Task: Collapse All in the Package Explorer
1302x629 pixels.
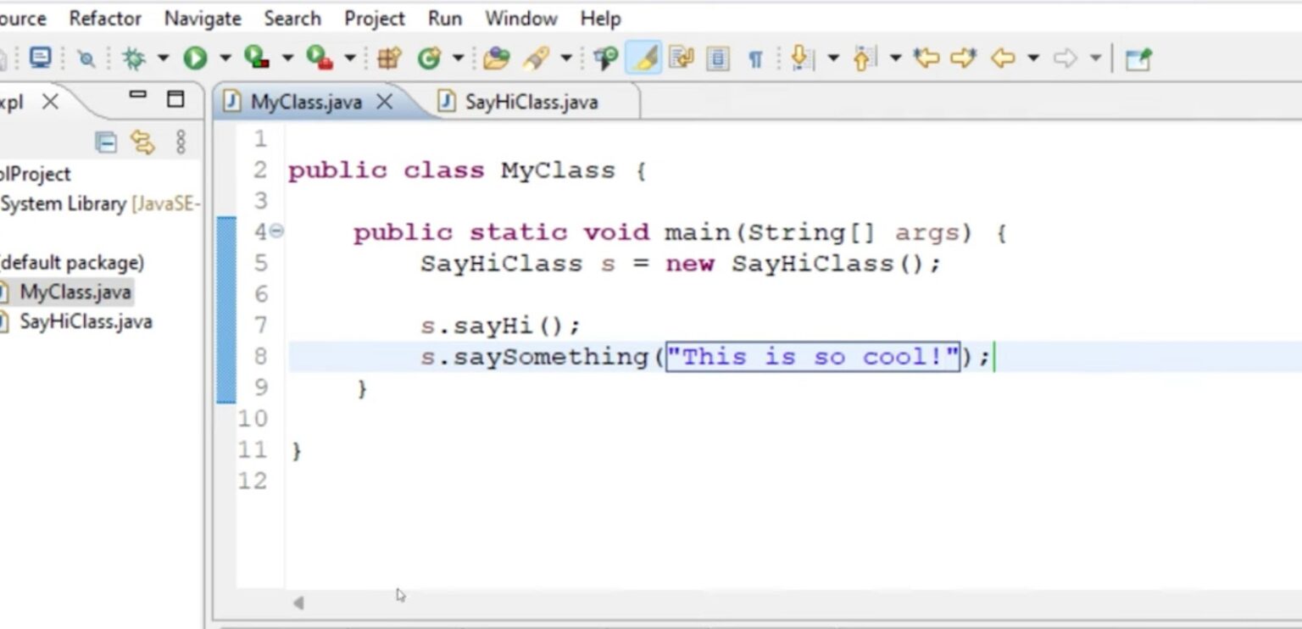Action: tap(105, 142)
